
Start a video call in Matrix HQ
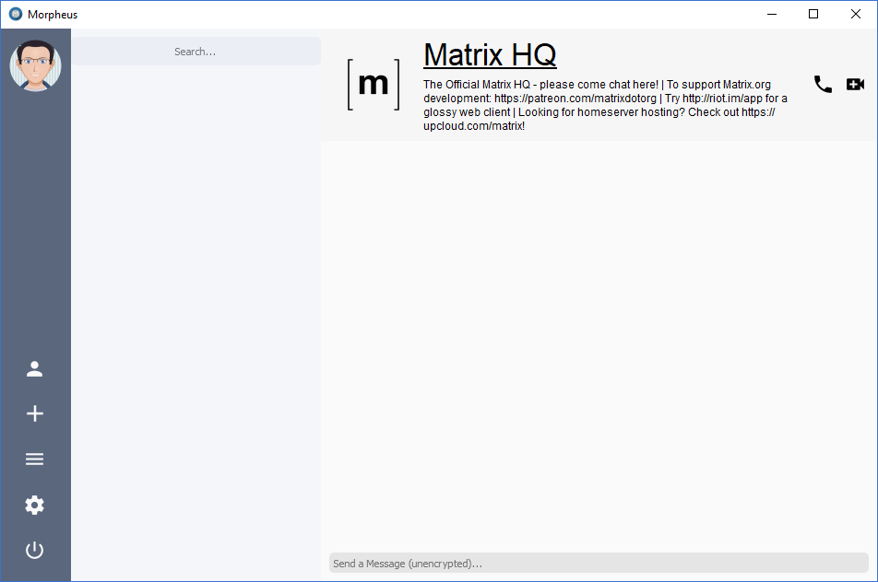click(x=855, y=85)
